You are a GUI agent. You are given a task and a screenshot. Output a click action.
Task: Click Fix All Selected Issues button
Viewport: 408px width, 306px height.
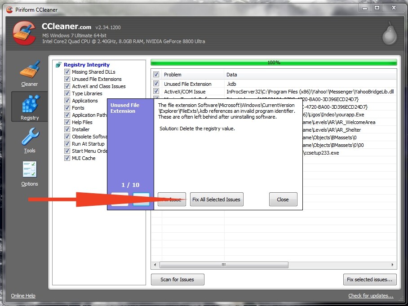(x=217, y=200)
